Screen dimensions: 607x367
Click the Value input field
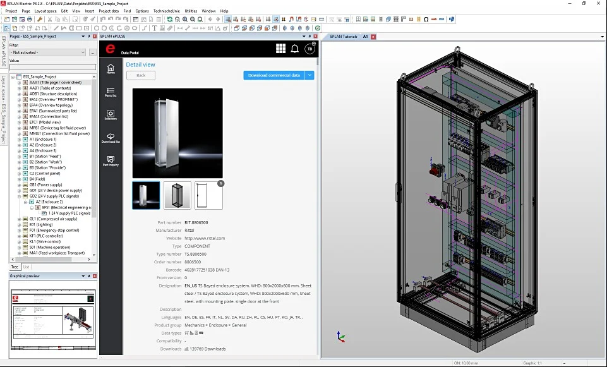[52, 67]
